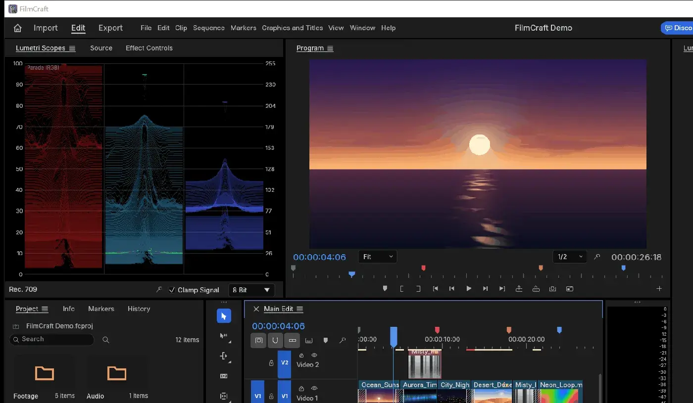Open the Graphics and Titles menu
This screenshot has width=693, height=403.
tap(293, 28)
